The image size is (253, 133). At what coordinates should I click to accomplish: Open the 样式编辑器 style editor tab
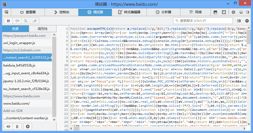129,12
